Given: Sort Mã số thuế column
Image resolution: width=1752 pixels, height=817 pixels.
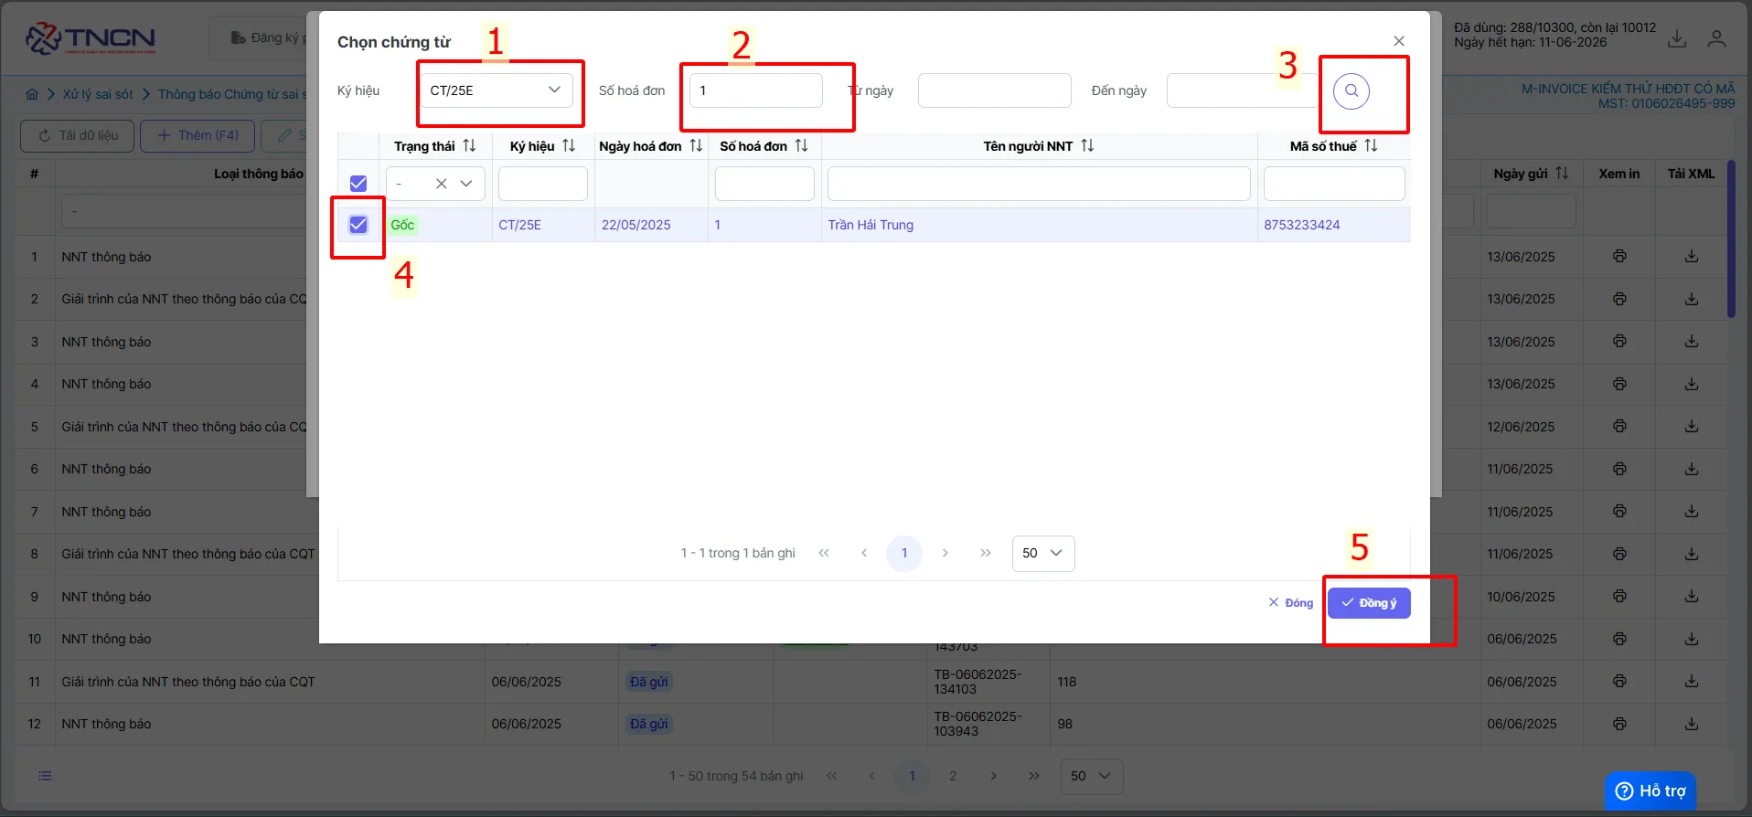Looking at the screenshot, I should click(1371, 146).
